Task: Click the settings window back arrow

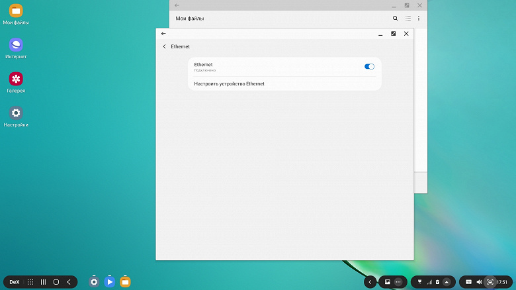Action: coord(163,34)
